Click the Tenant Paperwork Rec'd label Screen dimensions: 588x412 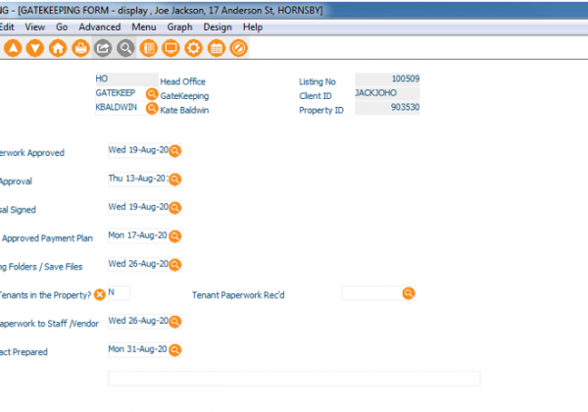tap(238, 295)
